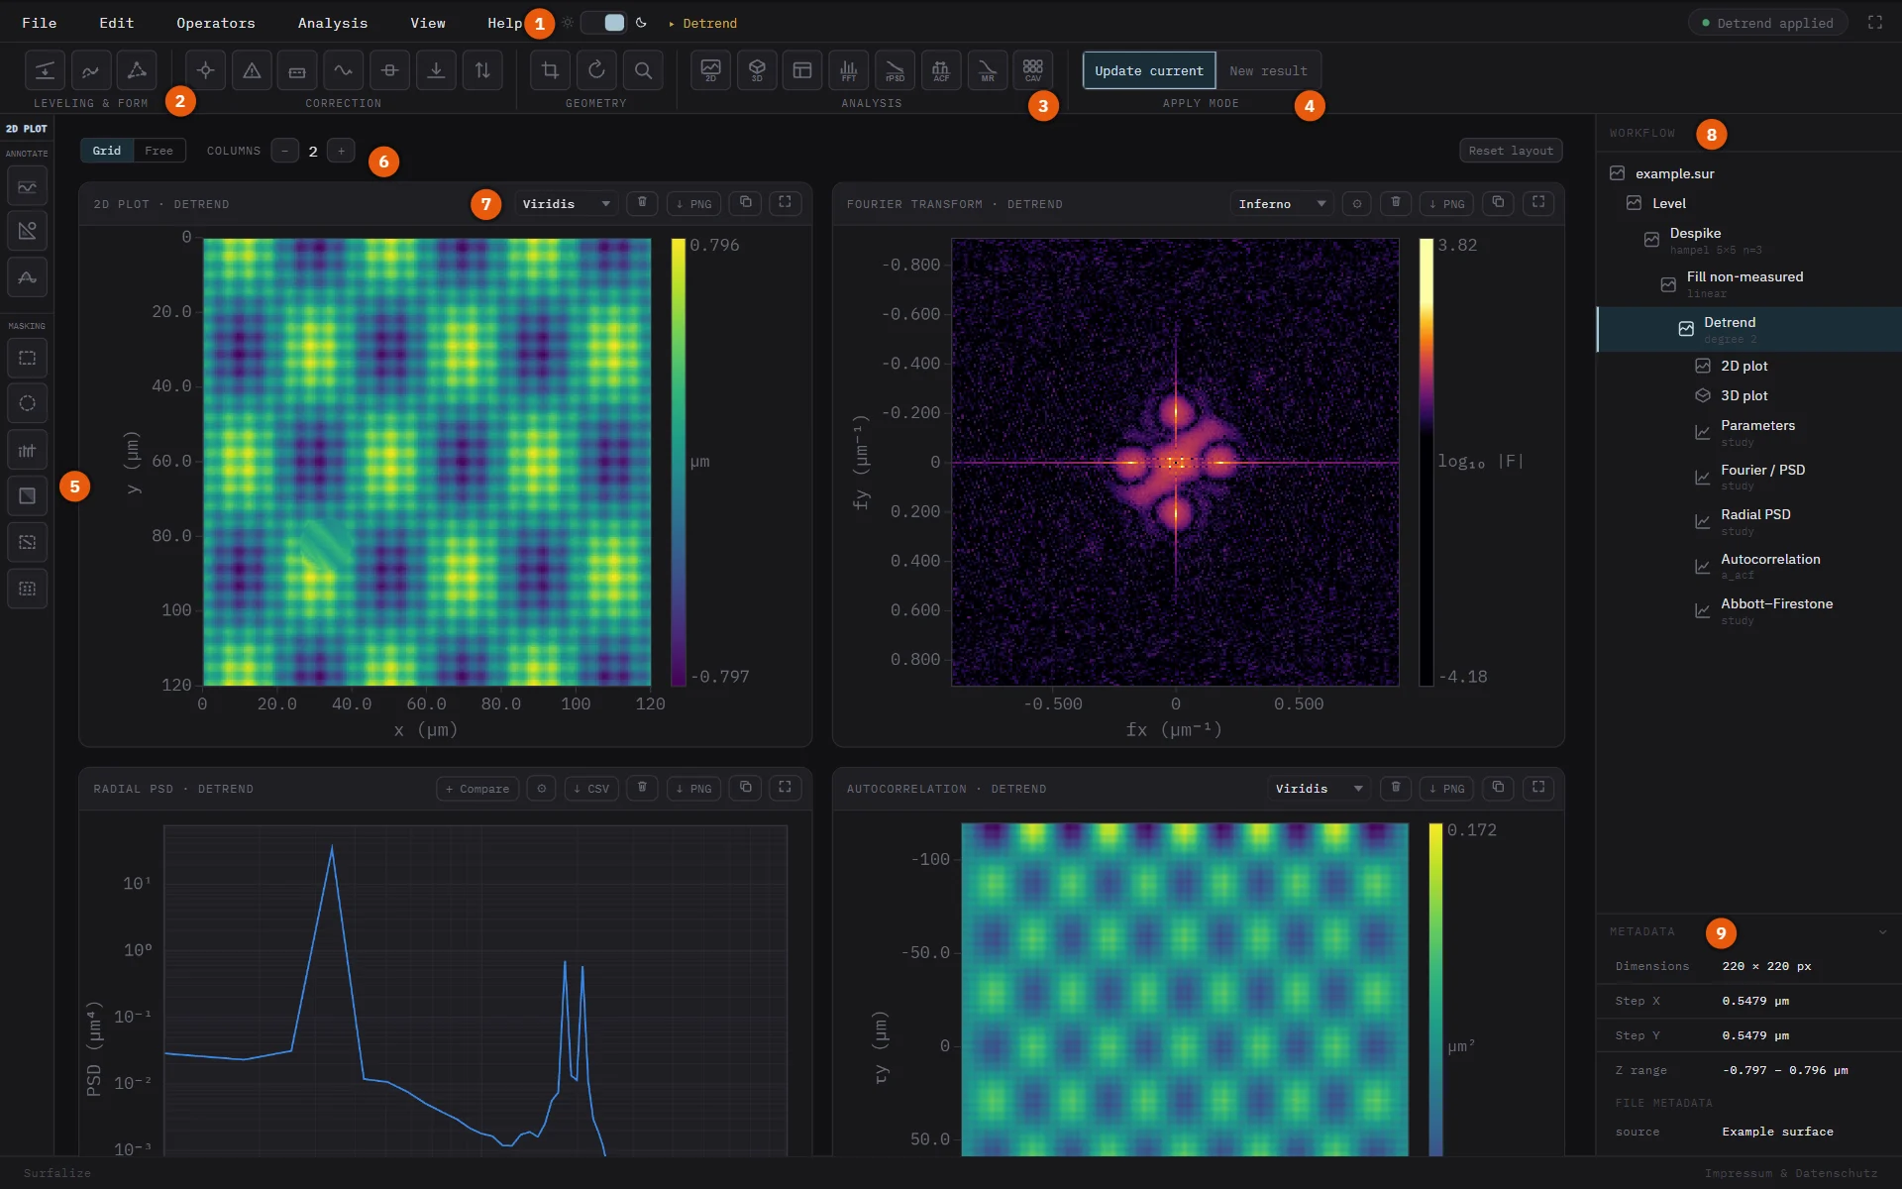Select the Crop geometry tool
Image resolution: width=1902 pixels, height=1189 pixels.
(x=551, y=70)
